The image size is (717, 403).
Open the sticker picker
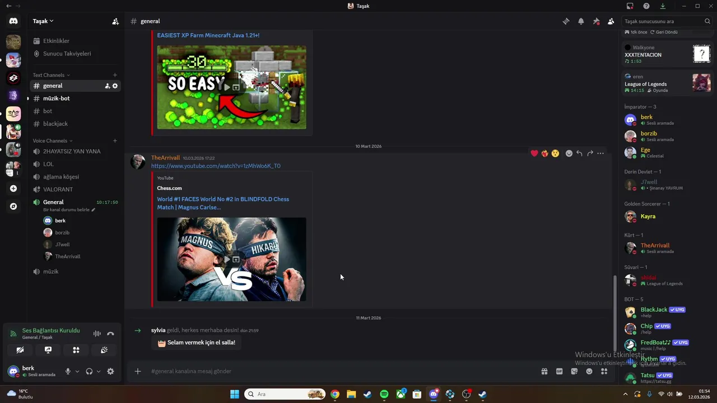point(574,371)
